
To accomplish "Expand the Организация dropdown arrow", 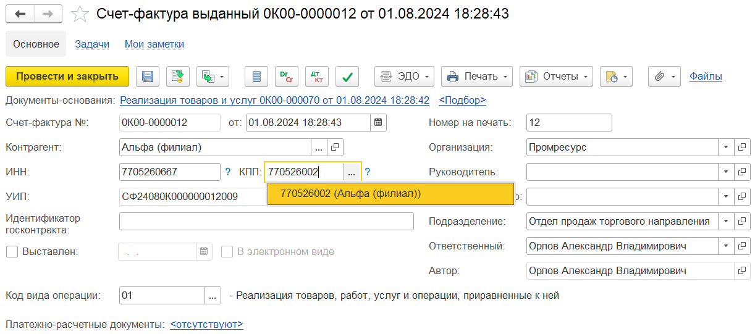I will [725, 148].
